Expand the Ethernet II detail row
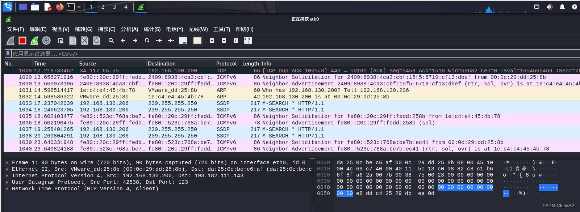580x212 pixels. [x=7, y=169]
